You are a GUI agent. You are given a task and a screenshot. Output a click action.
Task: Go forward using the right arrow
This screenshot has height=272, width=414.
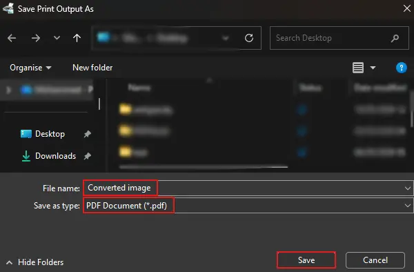click(x=36, y=38)
